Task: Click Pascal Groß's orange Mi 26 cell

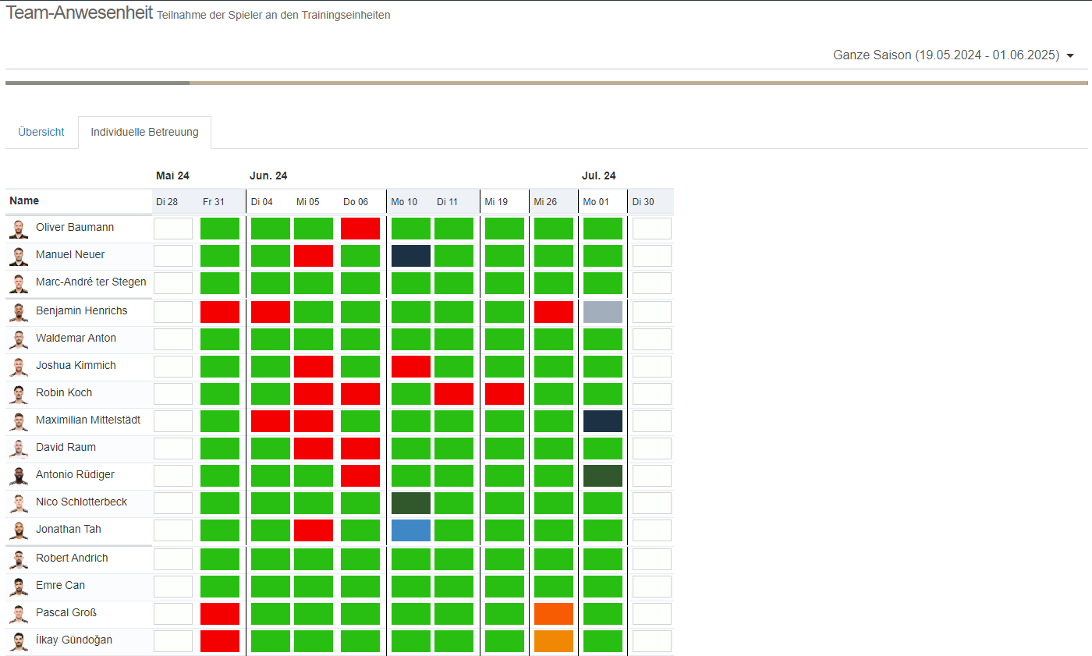Action: 554,614
